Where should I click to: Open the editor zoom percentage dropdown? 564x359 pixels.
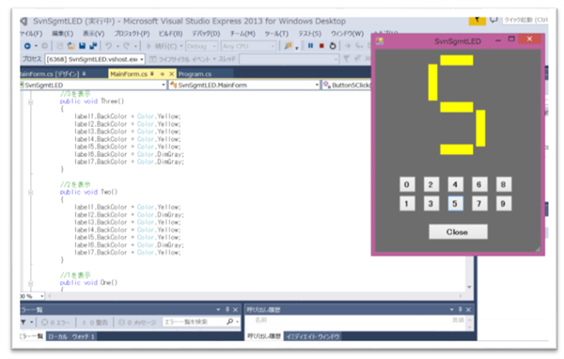32,296
